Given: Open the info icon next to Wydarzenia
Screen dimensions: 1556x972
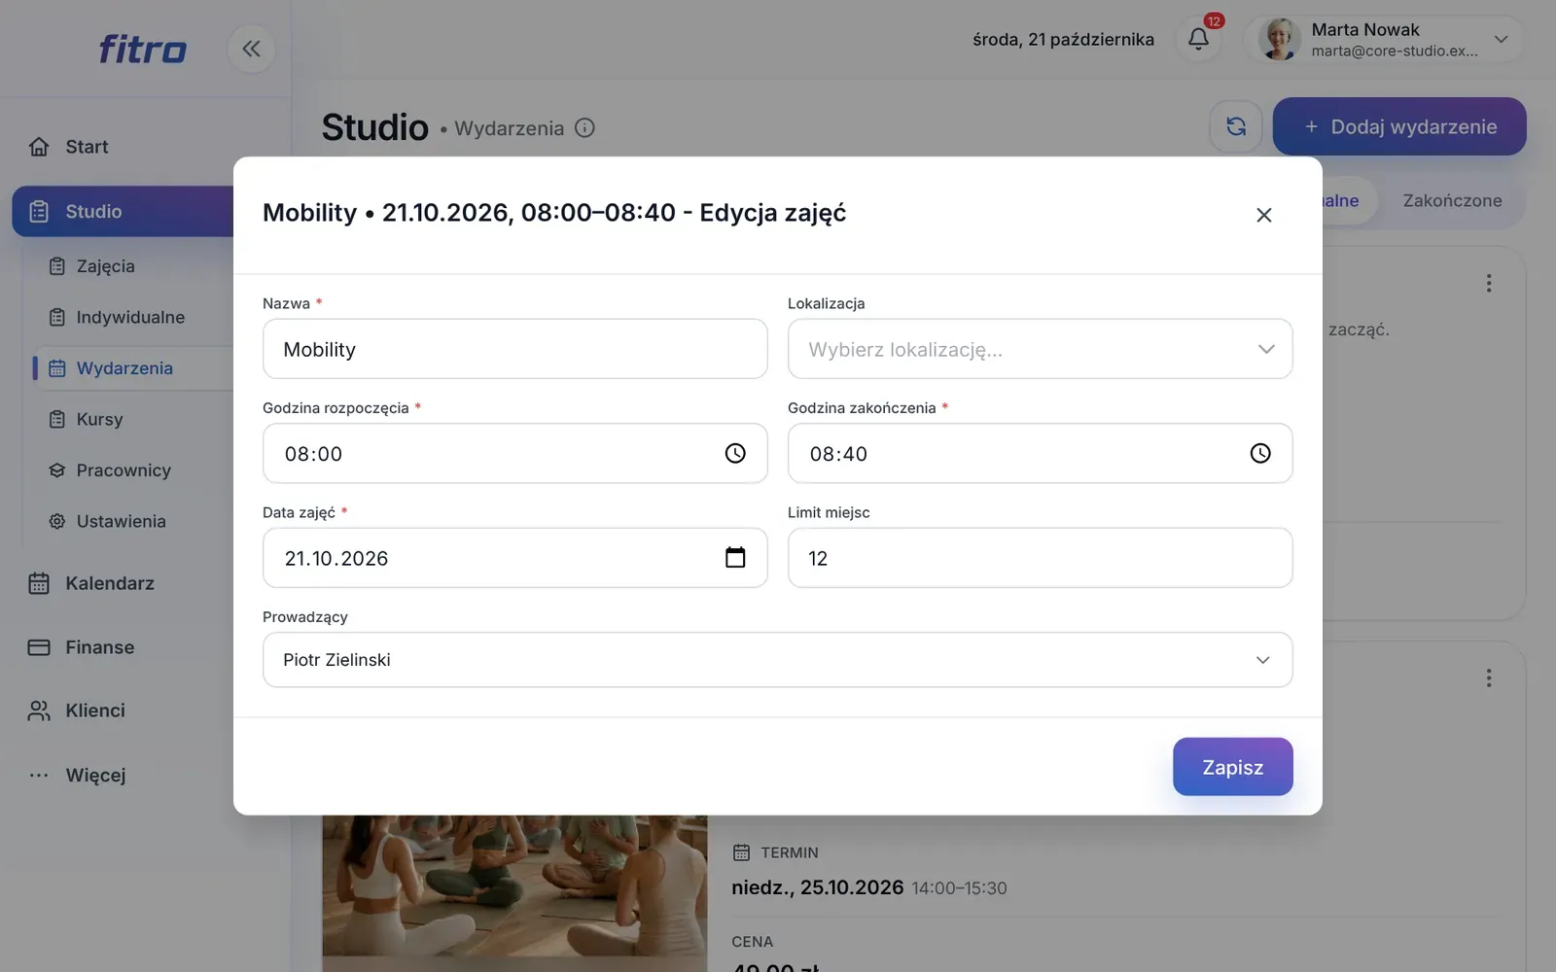Looking at the screenshot, I should pos(584,127).
